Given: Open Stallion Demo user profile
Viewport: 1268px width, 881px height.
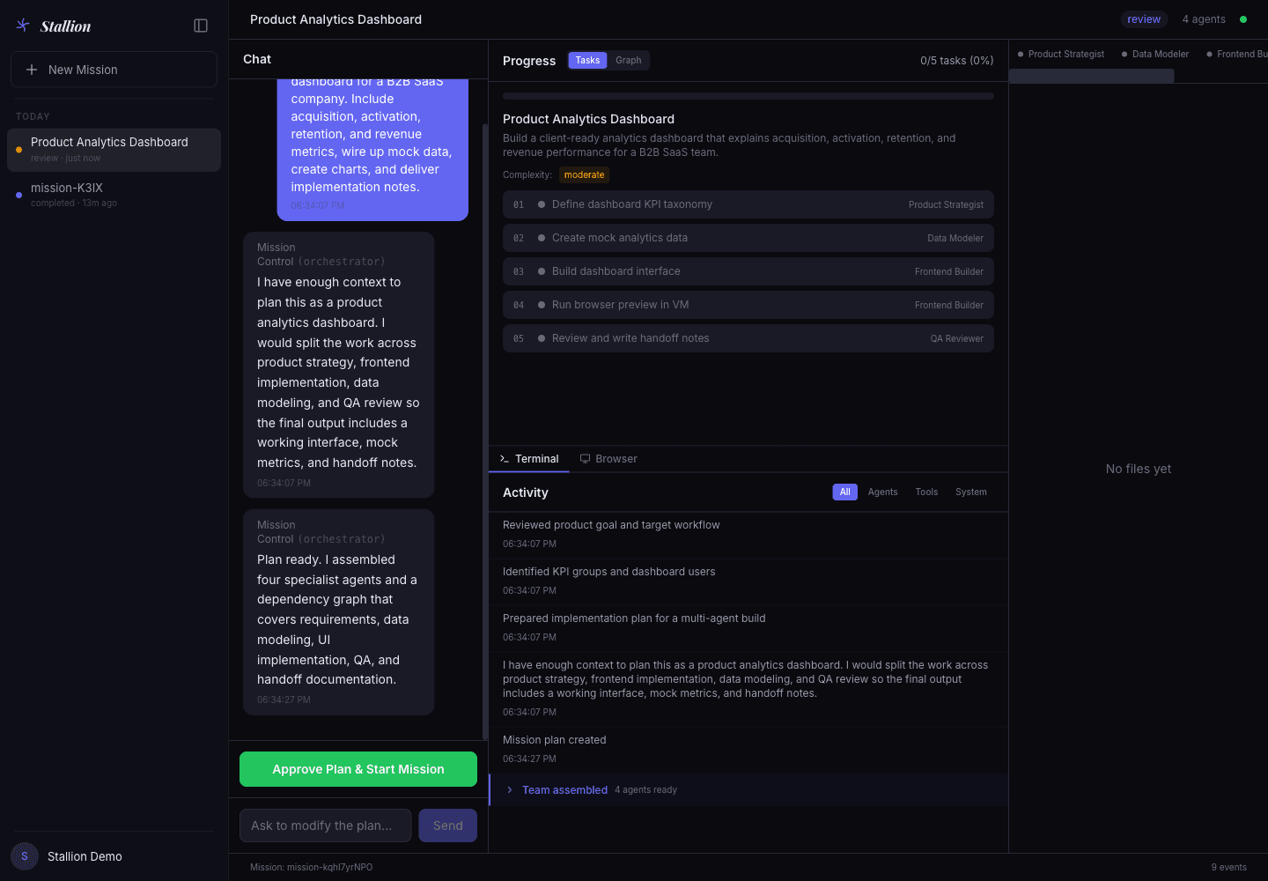Looking at the screenshot, I should (x=114, y=856).
